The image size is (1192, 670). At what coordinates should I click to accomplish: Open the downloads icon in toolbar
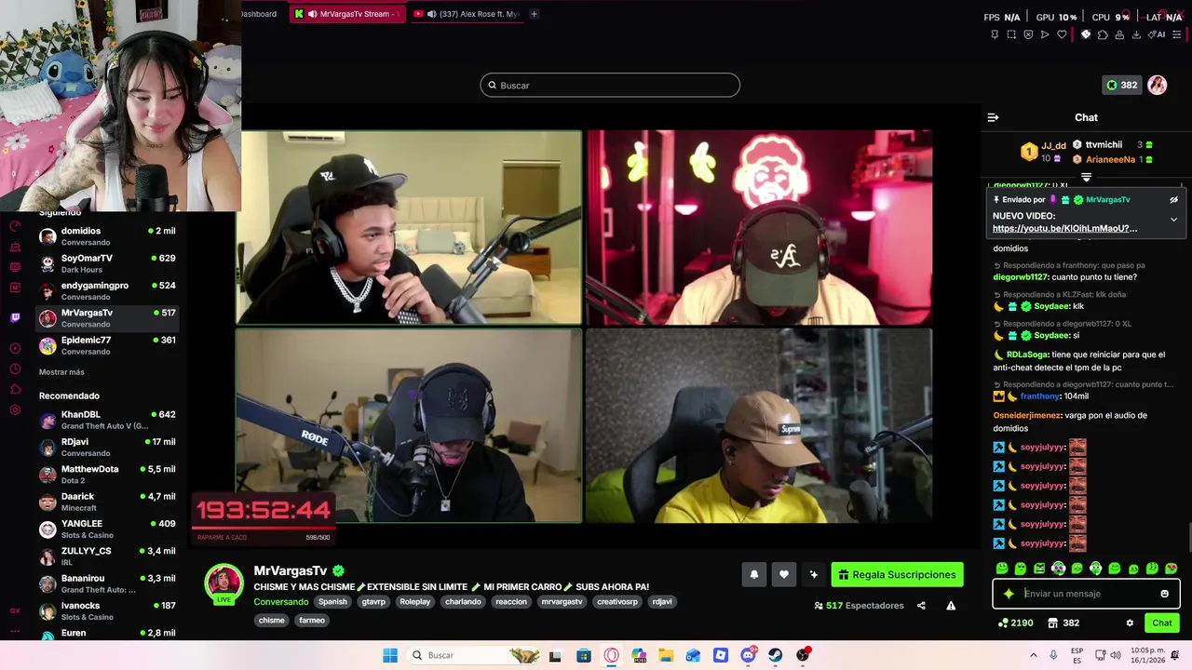1136,34
